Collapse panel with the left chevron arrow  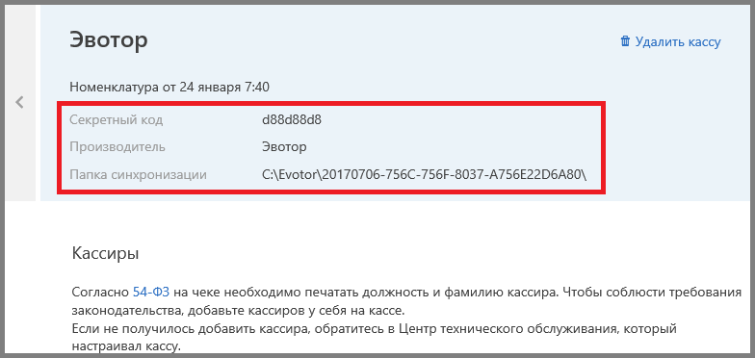pyautogui.click(x=19, y=102)
